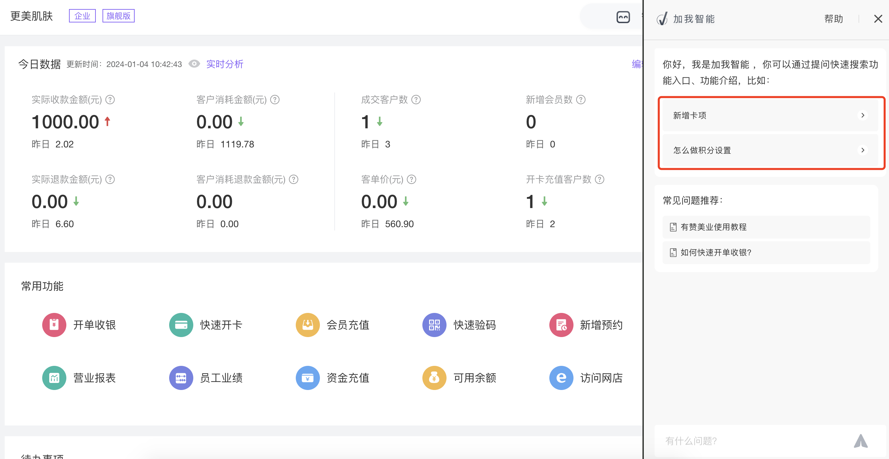Click the 旗舰版 badge
Image resolution: width=889 pixels, height=459 pixels.
pos(118,16)
